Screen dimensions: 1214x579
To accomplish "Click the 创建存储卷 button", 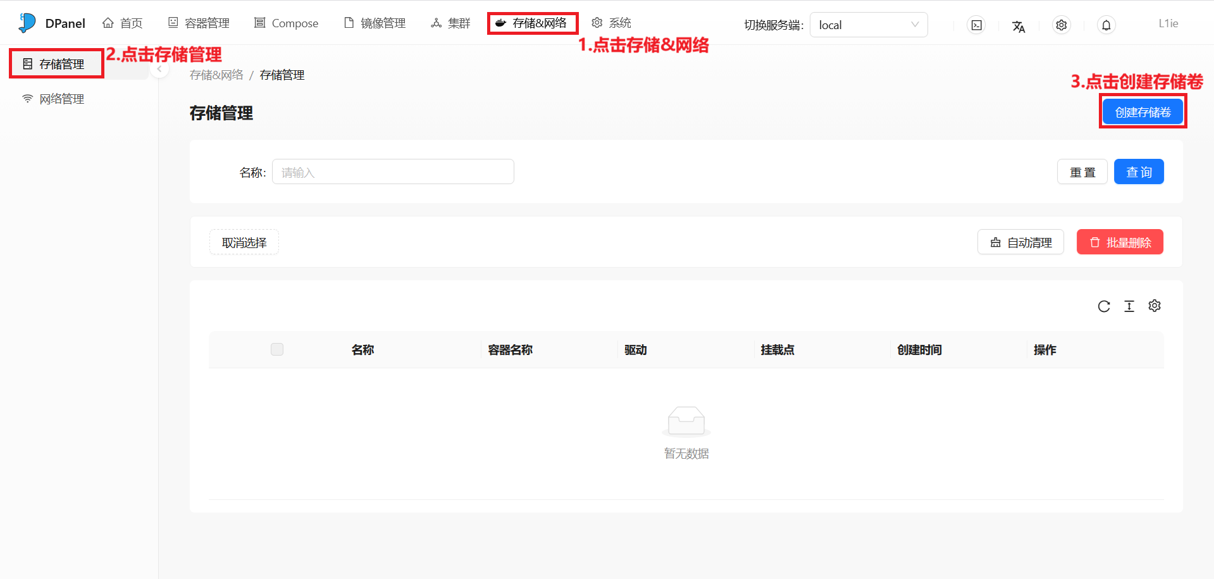I will 1143,112.
